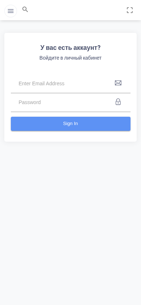Click the heading "У вас есть аккаунт?"
Image resolution: width=141 pixels, height=305 pixels.
pyautogui.click(x=70, y=48)
